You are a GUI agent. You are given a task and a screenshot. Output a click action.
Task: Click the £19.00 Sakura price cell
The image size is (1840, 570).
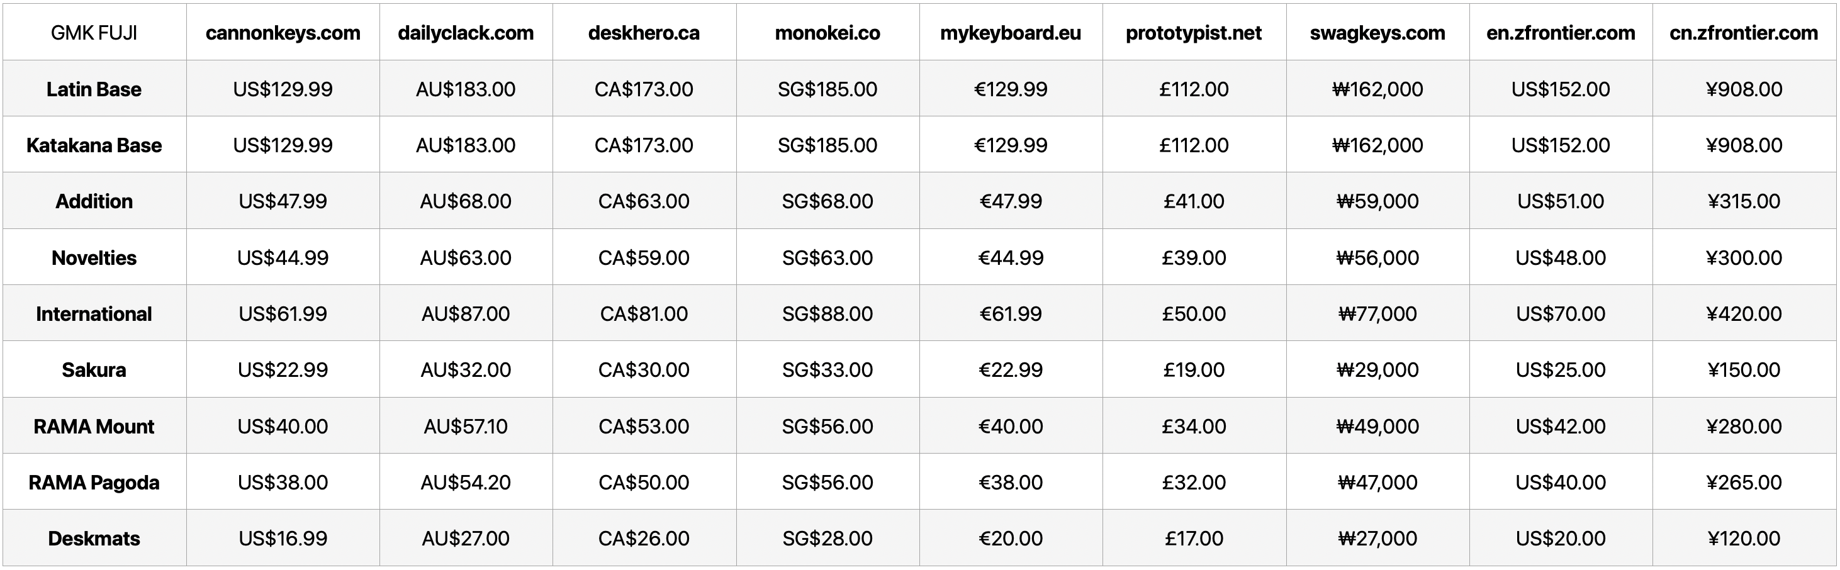pyautogui.click(x=1194, y=370)
